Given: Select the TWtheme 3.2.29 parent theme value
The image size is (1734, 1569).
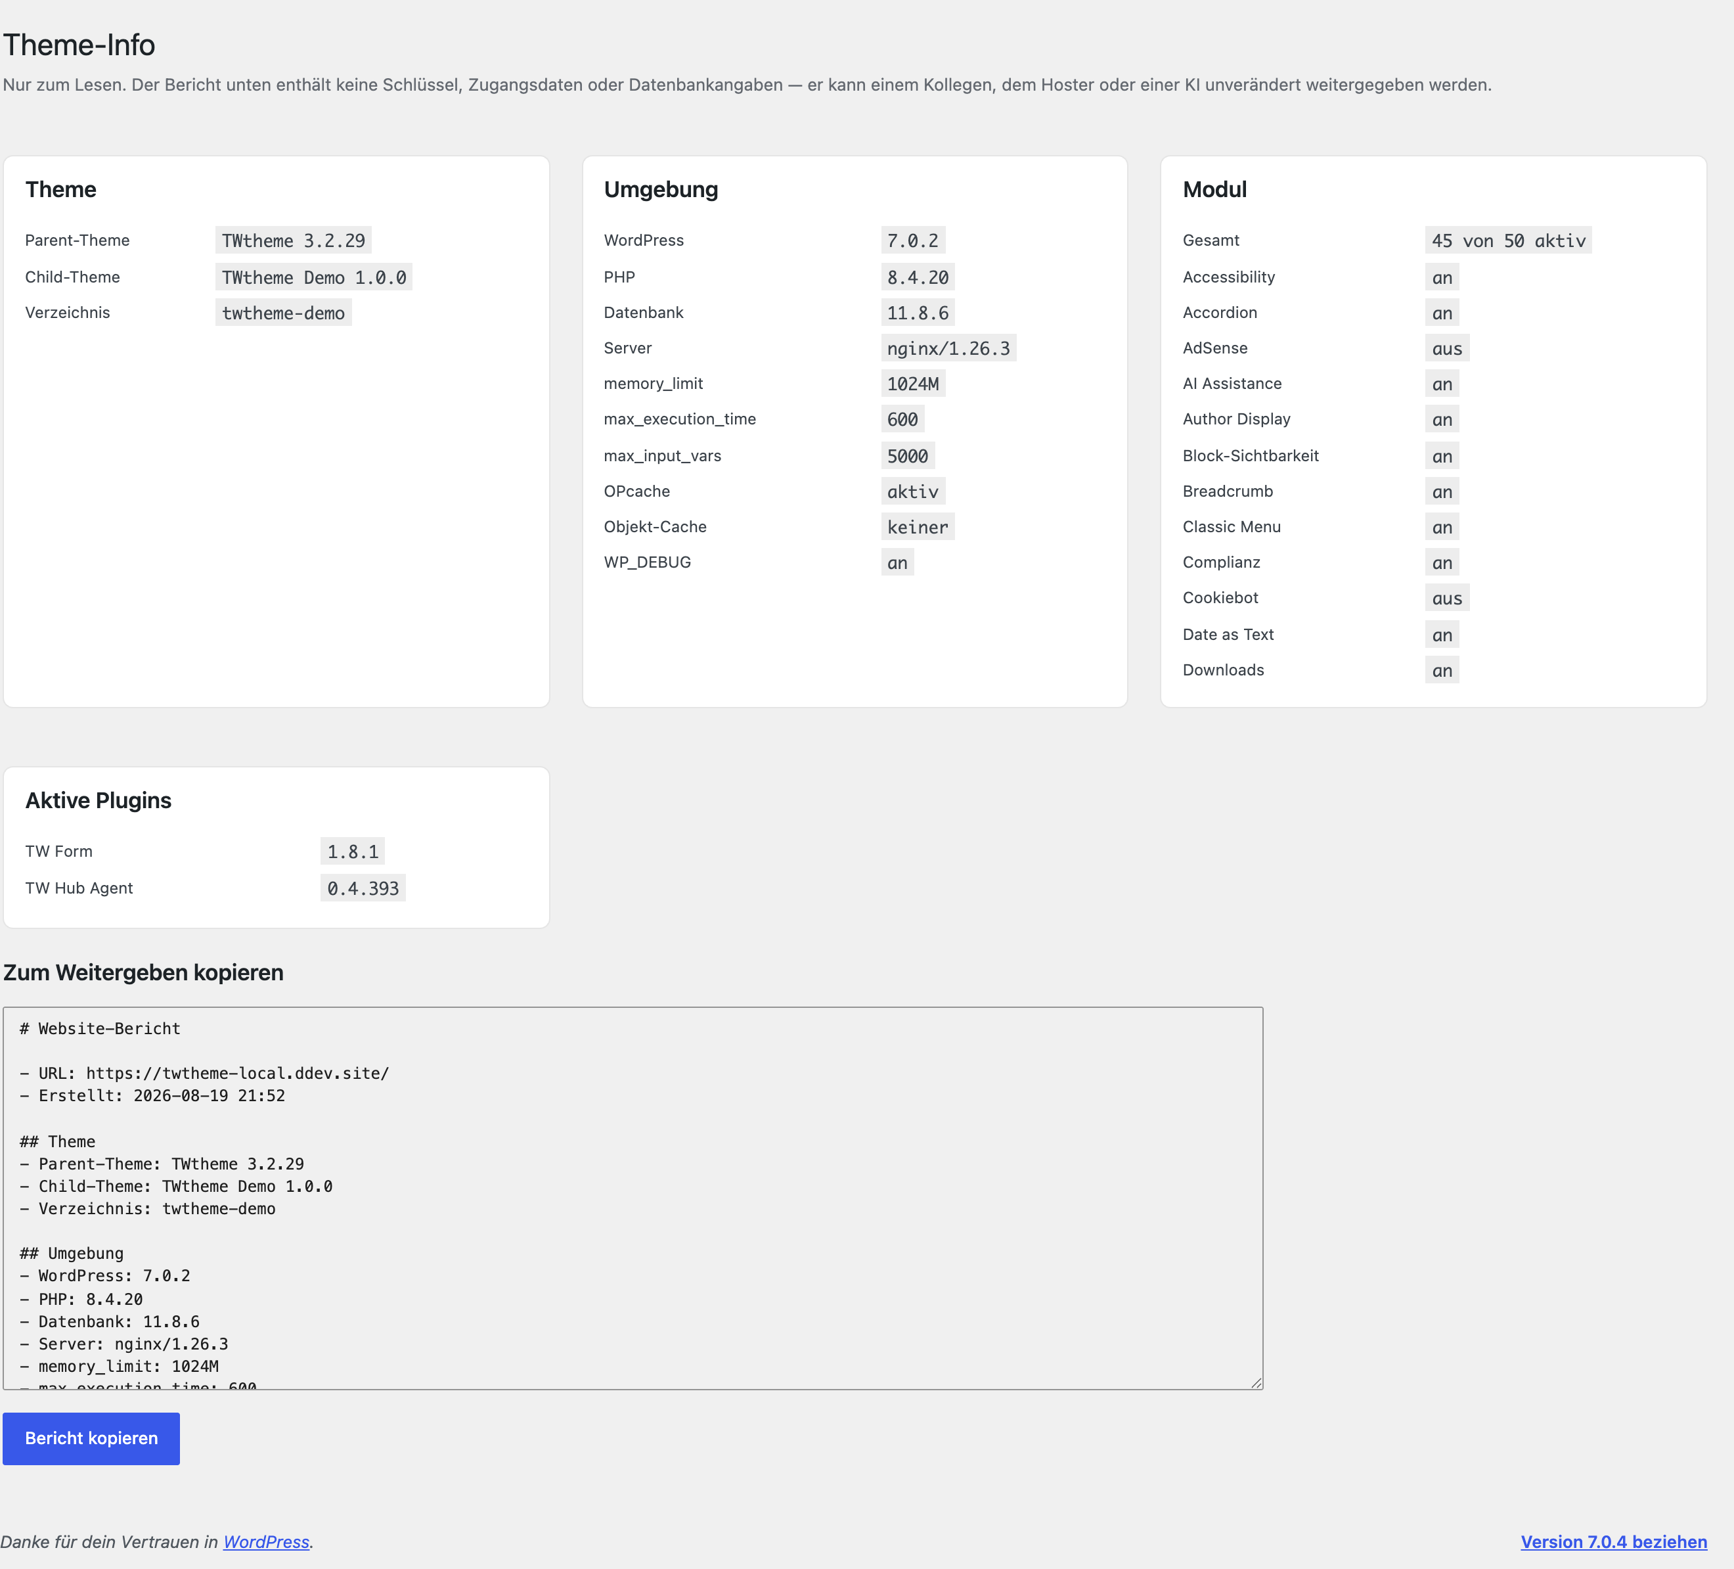Looking at the screenshot, I should click(294, 241).
